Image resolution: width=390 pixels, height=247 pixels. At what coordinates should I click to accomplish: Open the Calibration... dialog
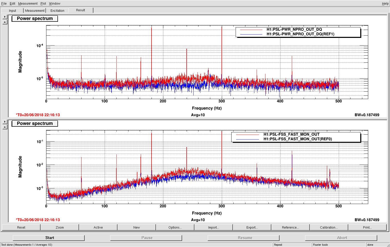[x=329, y=228]
